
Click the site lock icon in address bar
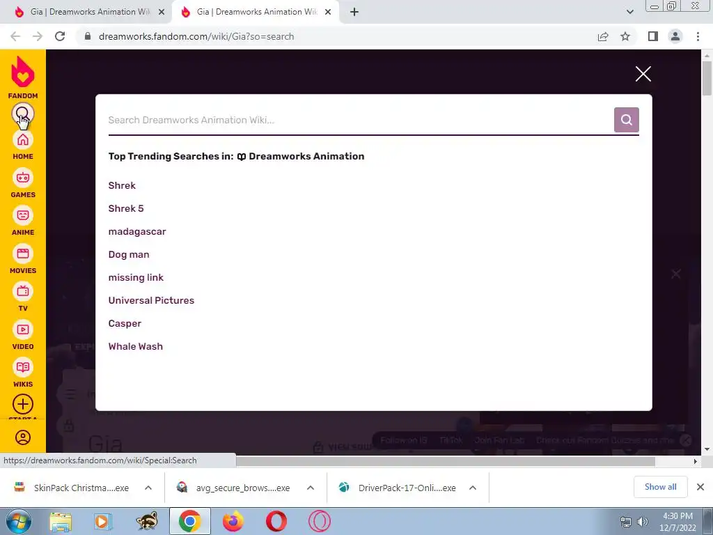point(88,36)
